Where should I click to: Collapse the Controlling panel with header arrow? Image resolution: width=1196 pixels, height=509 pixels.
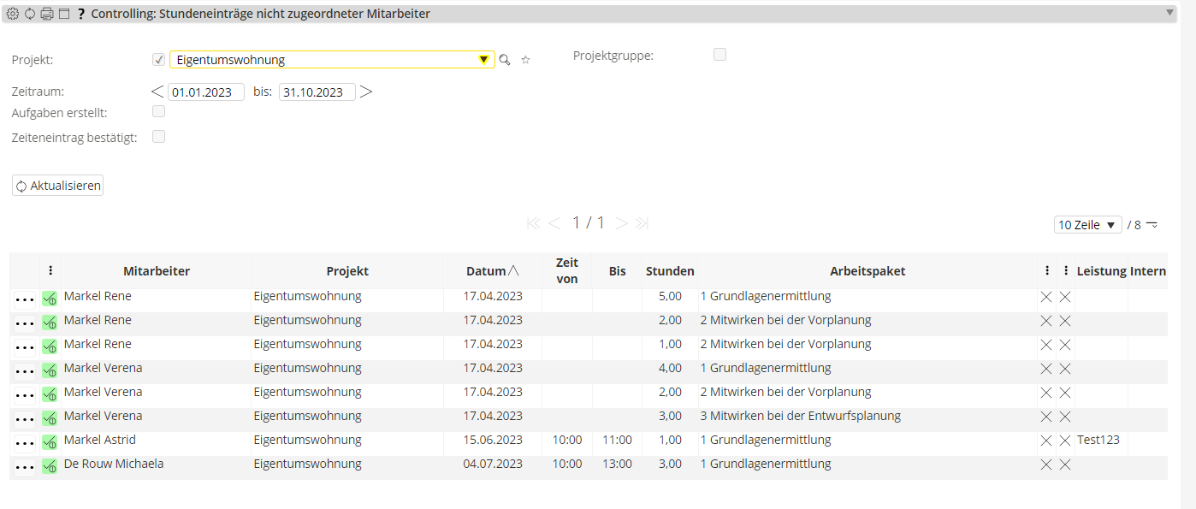[1169, 13]
